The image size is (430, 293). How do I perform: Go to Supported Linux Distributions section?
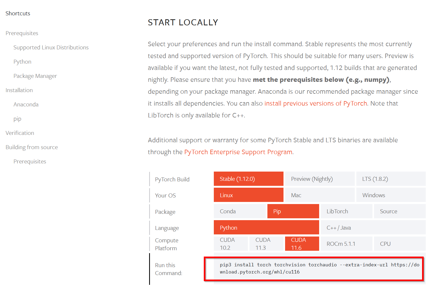tap(51, 48)
